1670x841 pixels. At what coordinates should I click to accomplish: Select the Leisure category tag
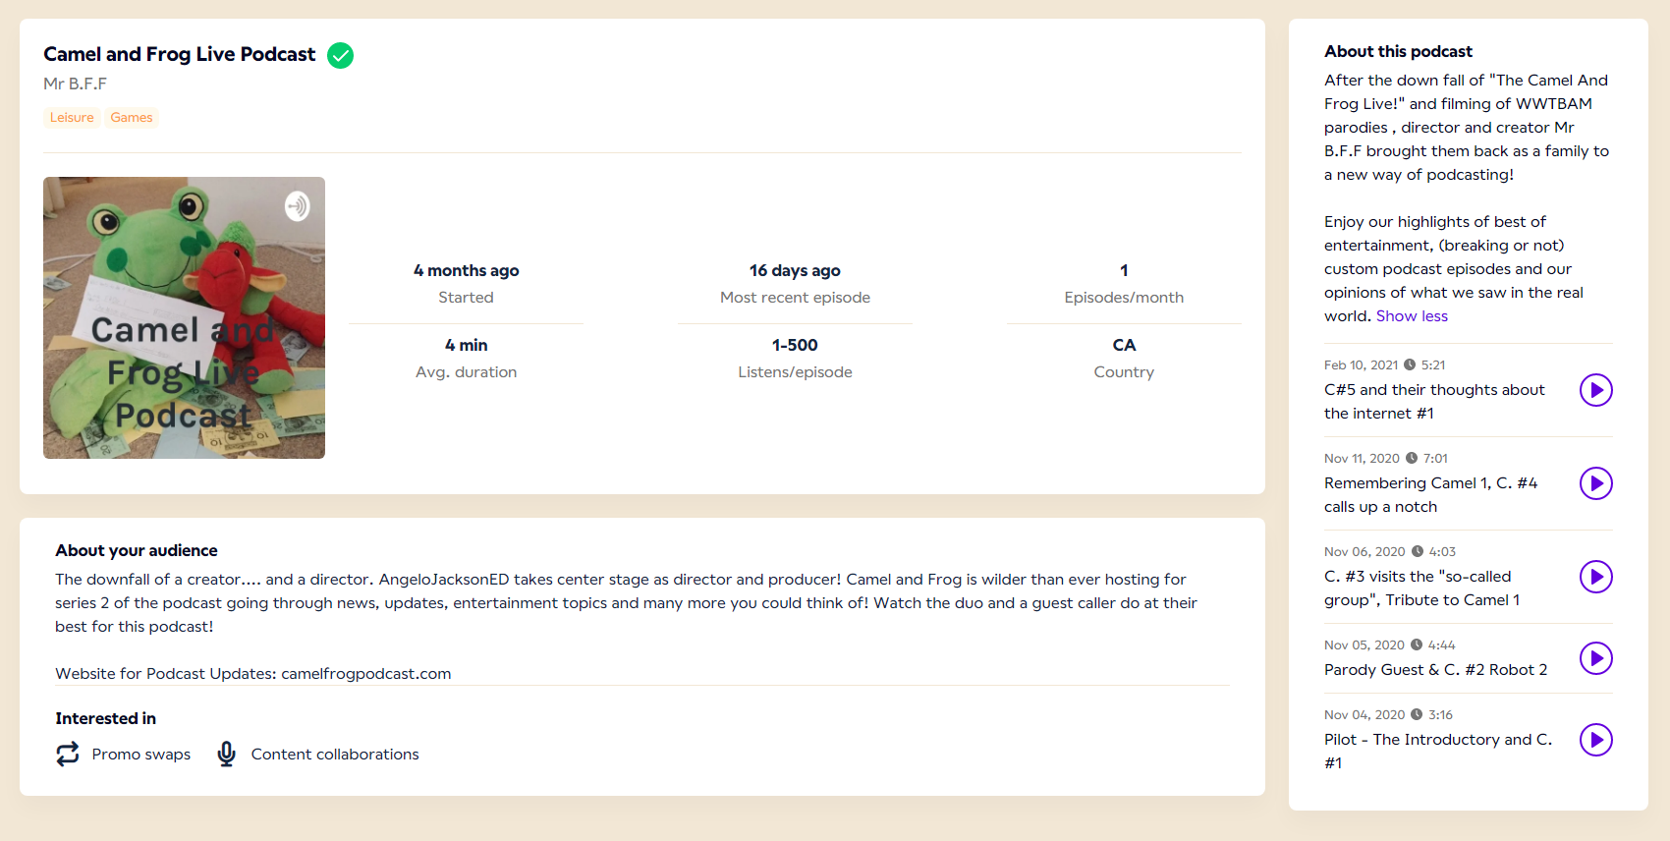tap(72, 118)
